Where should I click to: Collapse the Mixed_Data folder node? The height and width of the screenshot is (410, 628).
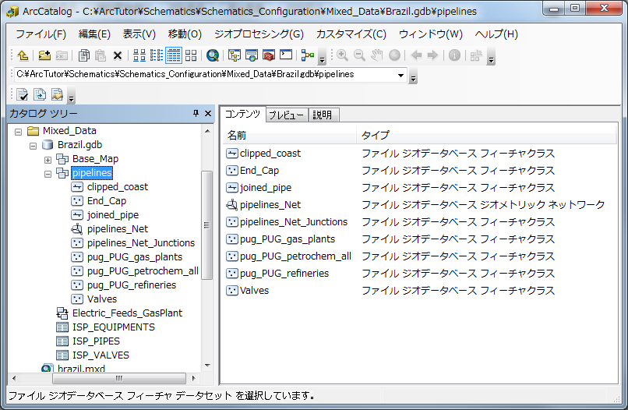[x=18, y=132]
